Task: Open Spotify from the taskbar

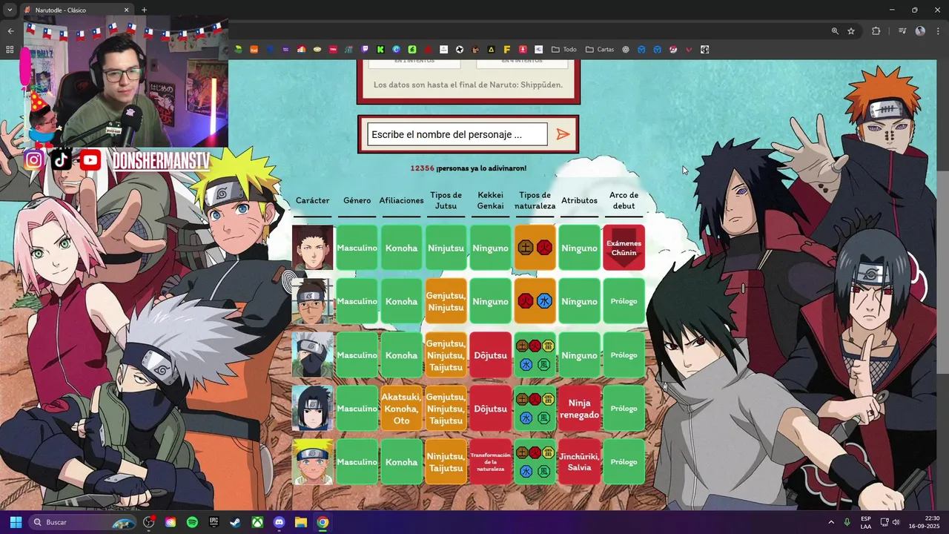Action: pos(192,522)
